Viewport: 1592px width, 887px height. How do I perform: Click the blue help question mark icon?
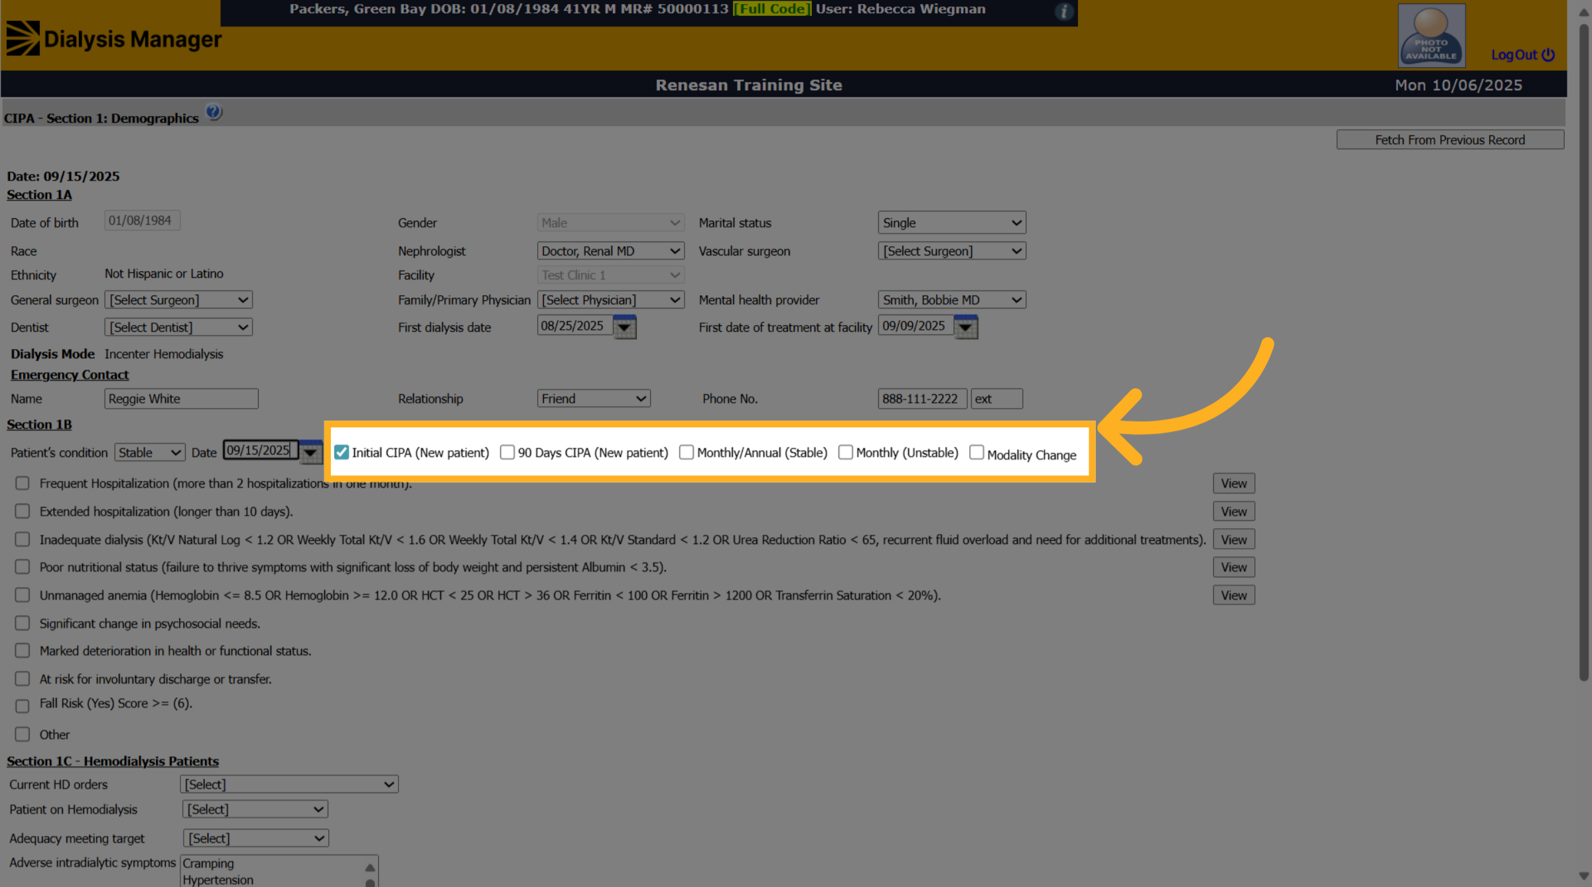click(214, 112)
